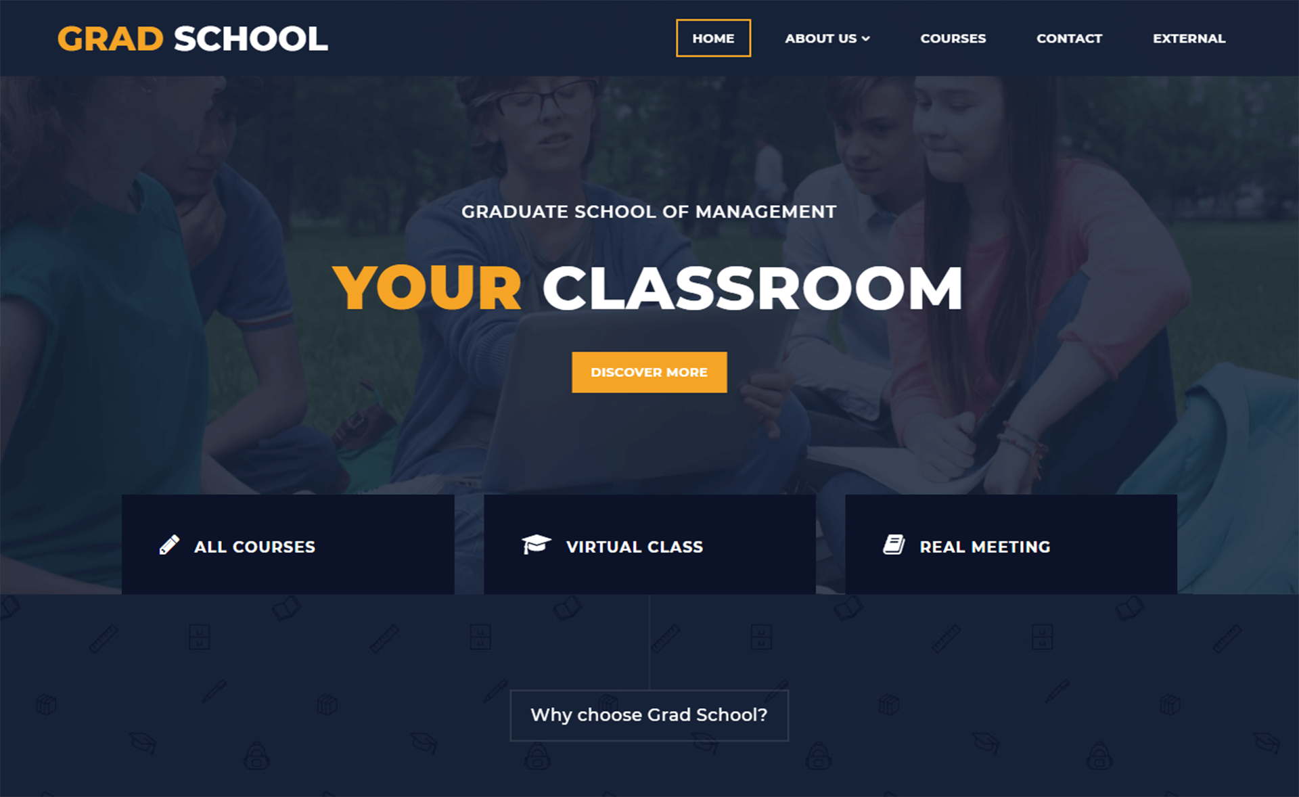Expand the Why choose Grad School section
Screen dimensions: 1299x797
649,717
